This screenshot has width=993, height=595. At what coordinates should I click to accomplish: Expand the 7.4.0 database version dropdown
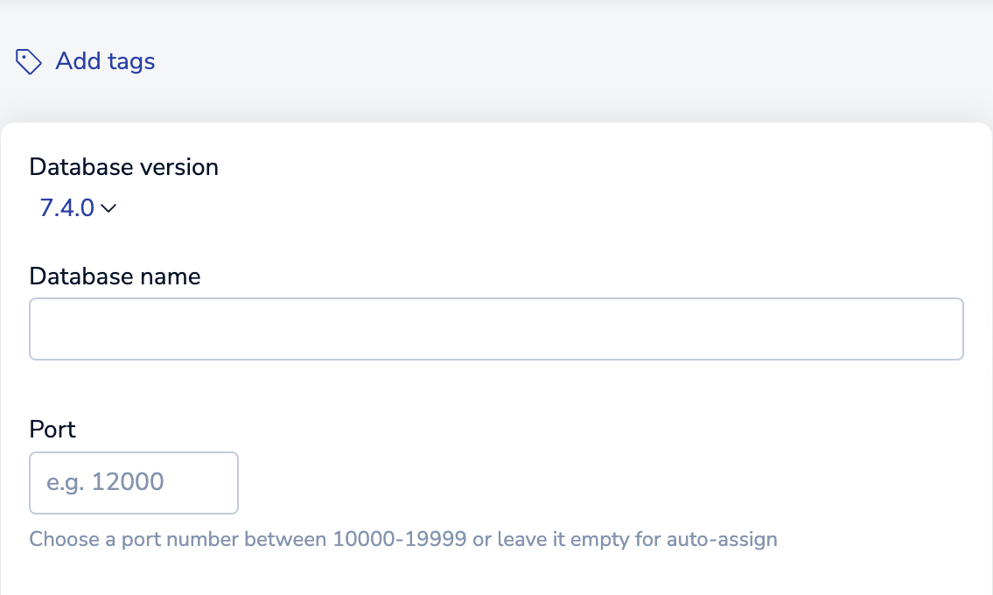[x=78, y=208]
